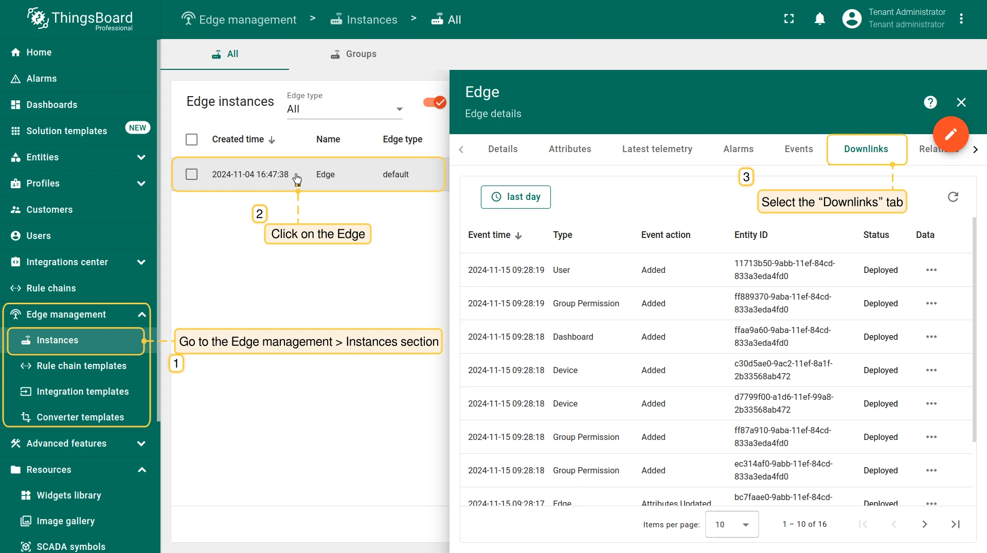987x553 pixels.
Task: Open the Latest telemetry tab
Action: (x=657, y=149)
